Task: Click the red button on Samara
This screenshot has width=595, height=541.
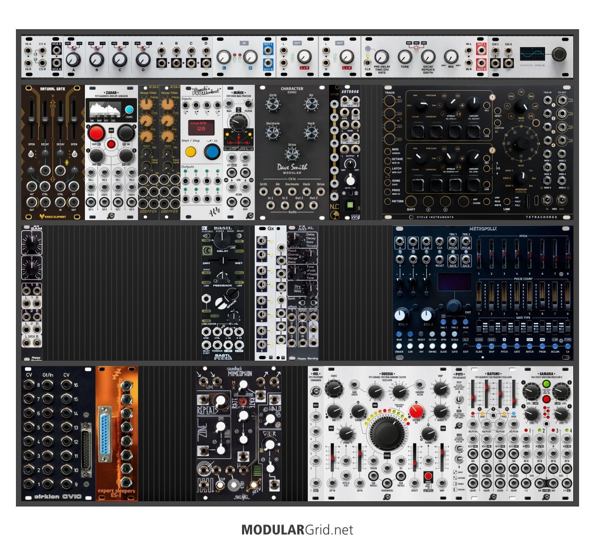Action: coord(546,399)
